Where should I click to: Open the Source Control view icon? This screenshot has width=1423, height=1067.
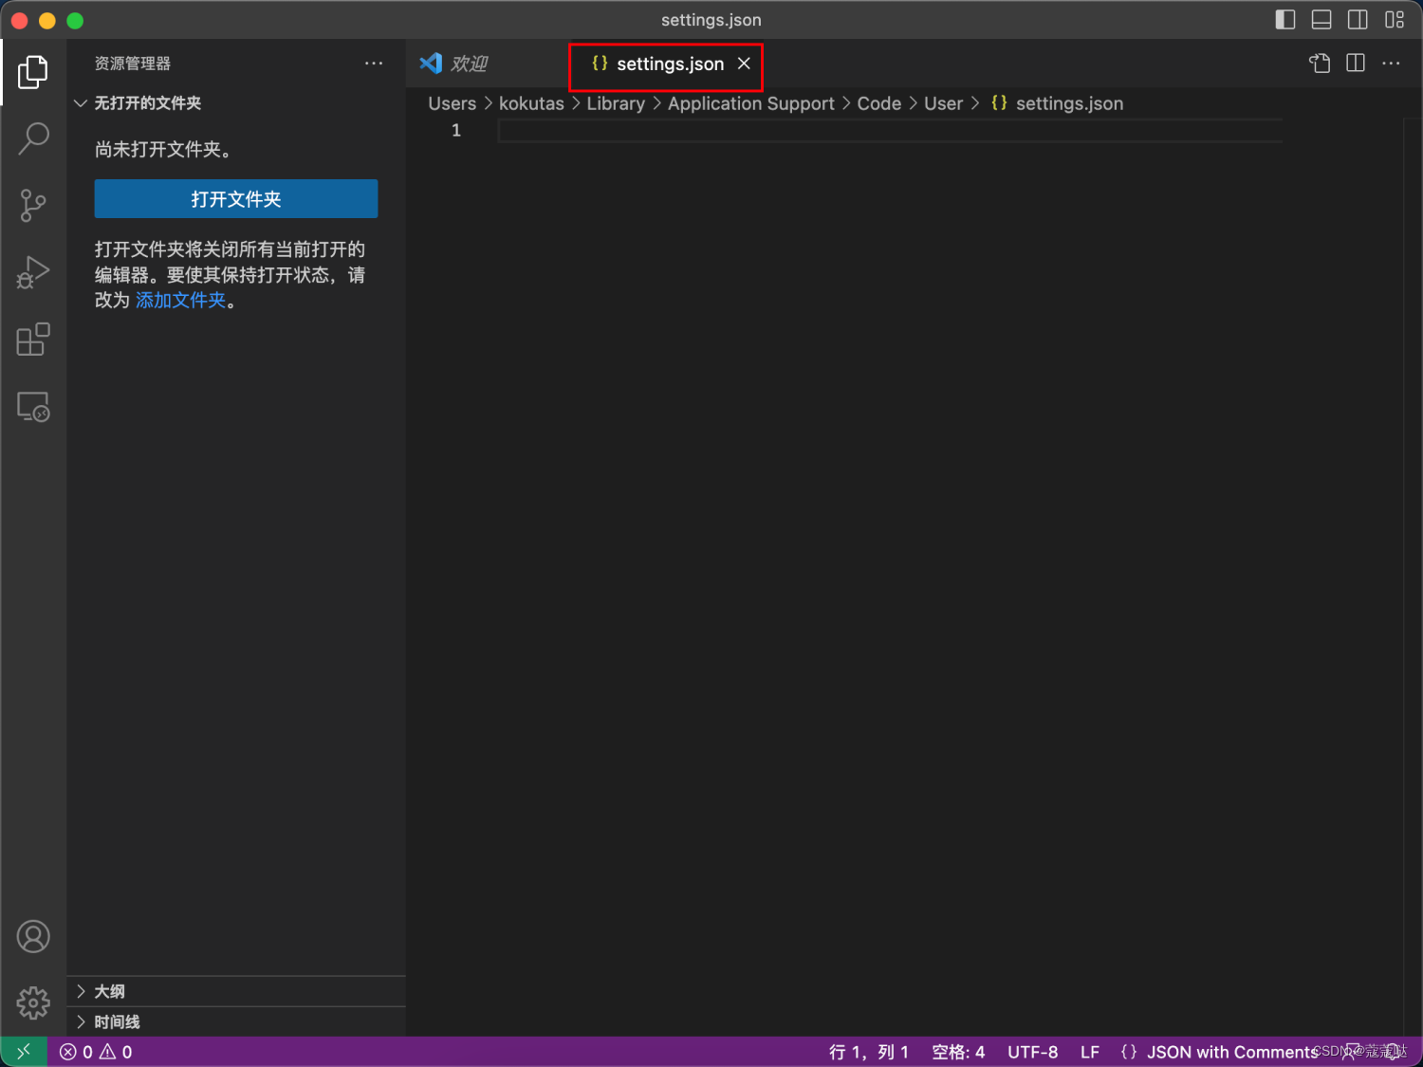(33, 205)
